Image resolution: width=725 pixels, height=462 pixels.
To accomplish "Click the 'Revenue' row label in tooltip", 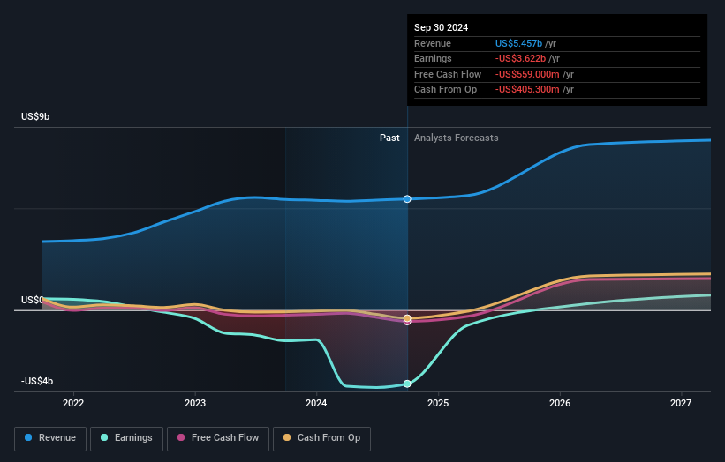I will point(433,43).
